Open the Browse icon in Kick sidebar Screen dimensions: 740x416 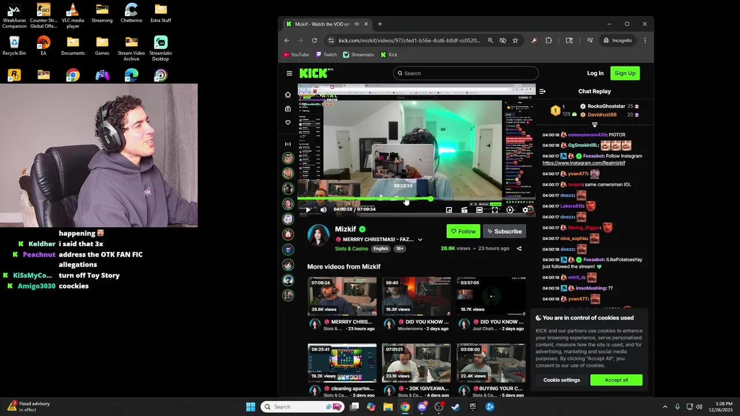[288, 109]
